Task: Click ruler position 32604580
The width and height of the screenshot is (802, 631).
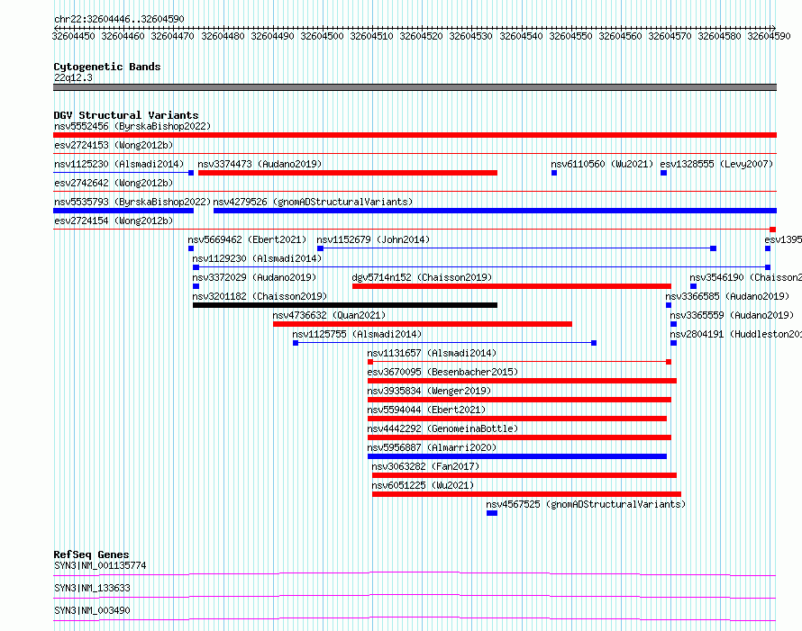Action: pyautogui.click(x=719, y=36)
